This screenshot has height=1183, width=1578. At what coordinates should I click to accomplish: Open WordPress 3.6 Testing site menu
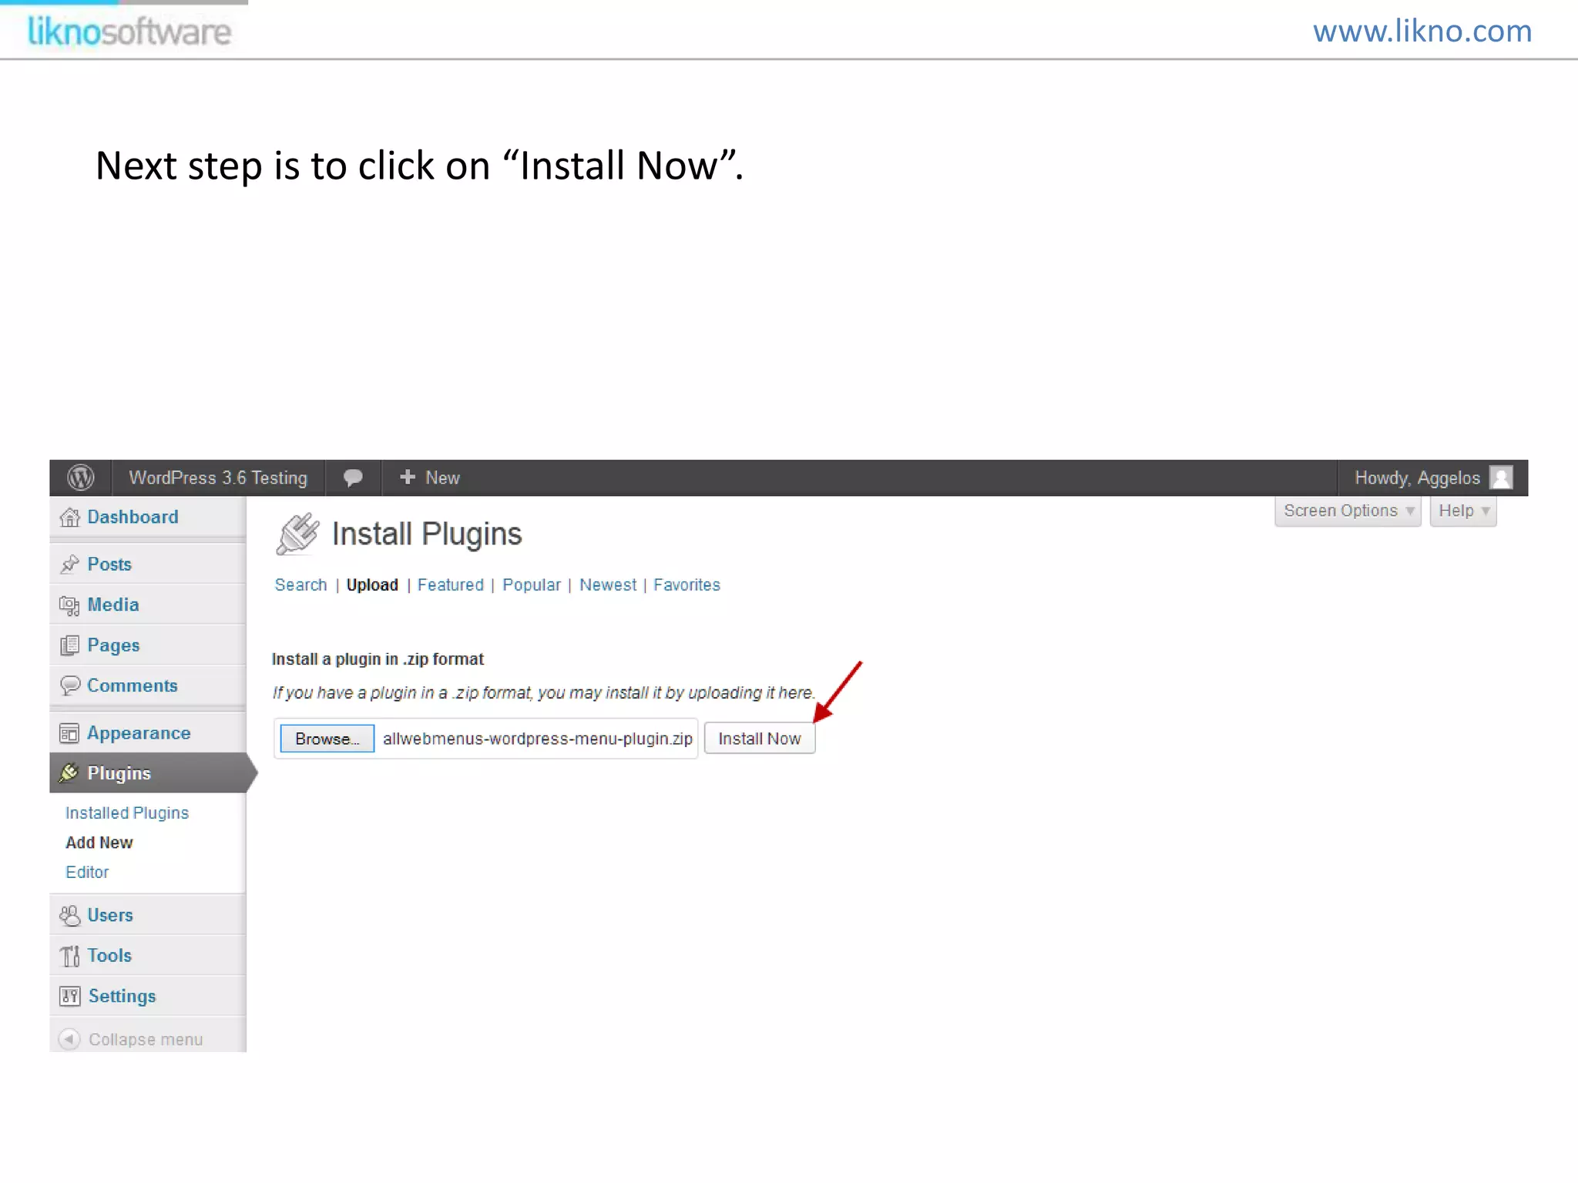click(218, 478)
